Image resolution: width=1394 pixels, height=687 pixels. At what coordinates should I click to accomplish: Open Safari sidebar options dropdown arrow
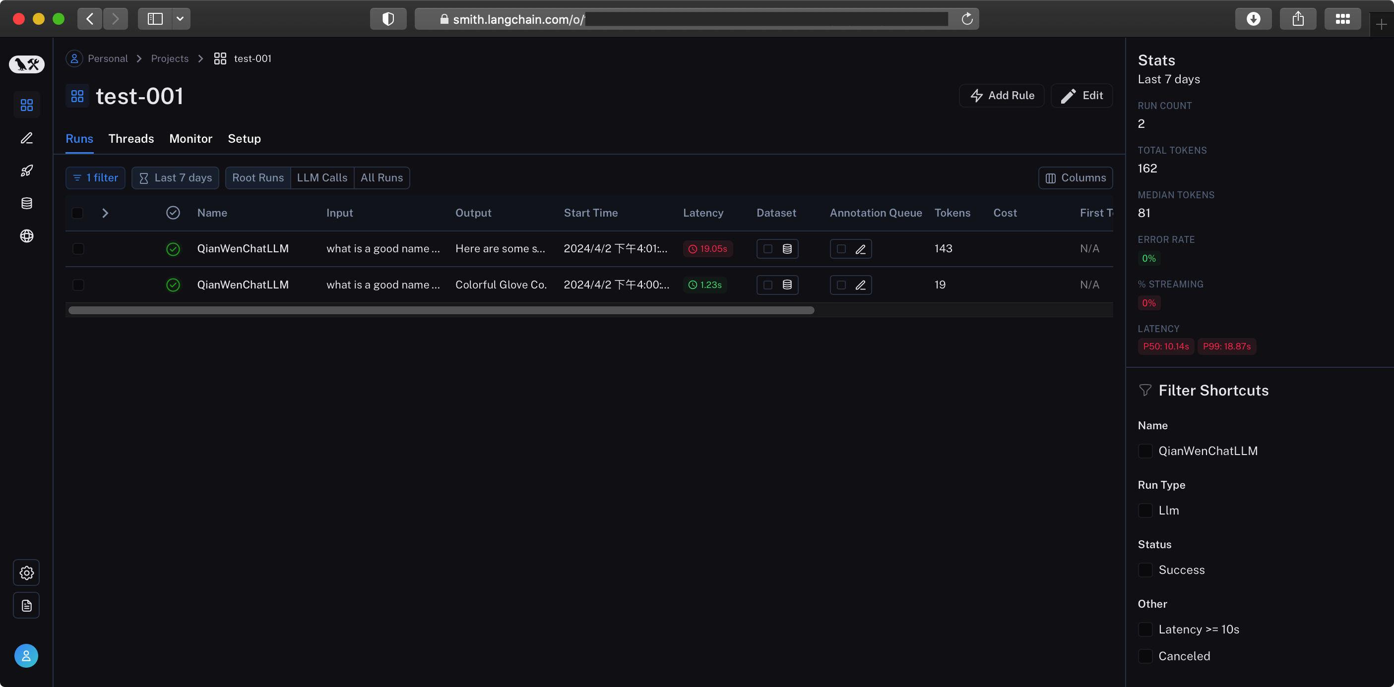pos(180,19)
